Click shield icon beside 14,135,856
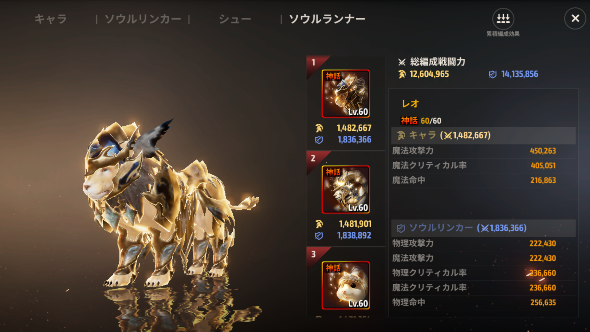Viewport: 590px width, 332px height. point(493,74)
